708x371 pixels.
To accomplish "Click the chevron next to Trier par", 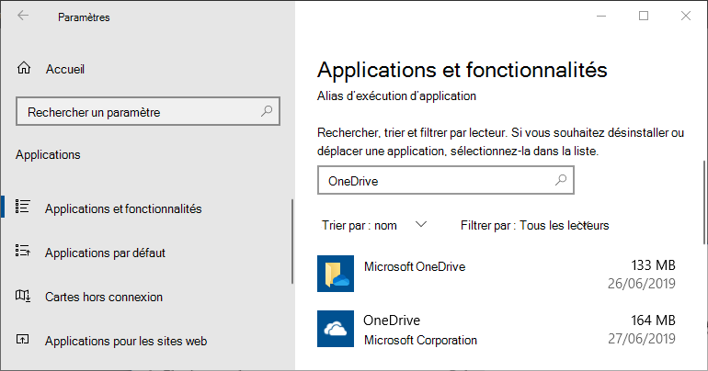I will (x=421, y=224).
